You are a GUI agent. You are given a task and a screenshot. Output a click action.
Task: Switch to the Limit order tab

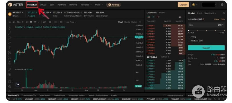(x=200, y=13)
